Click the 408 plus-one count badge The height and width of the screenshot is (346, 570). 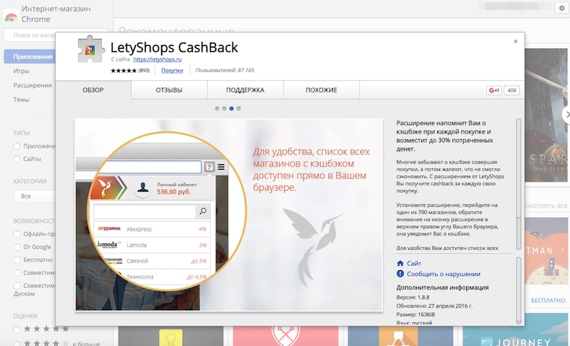pos(511,90)
